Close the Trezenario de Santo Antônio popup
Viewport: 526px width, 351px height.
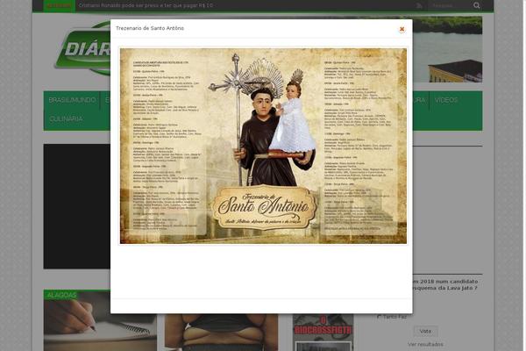[402, 29]
